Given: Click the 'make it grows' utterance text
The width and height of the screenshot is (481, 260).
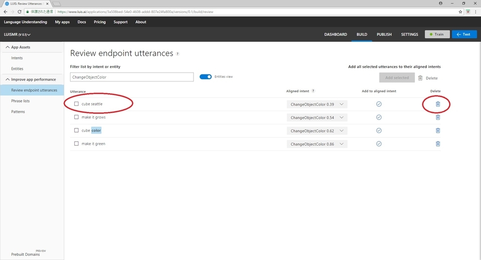Looking at the screenshot, I should (93, 117).
